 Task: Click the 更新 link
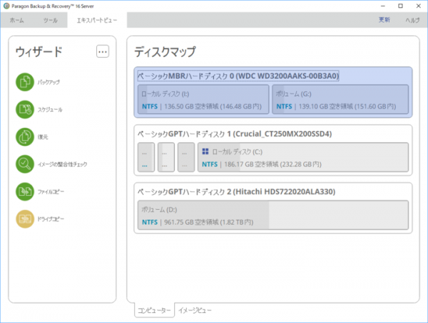point(384,20)
